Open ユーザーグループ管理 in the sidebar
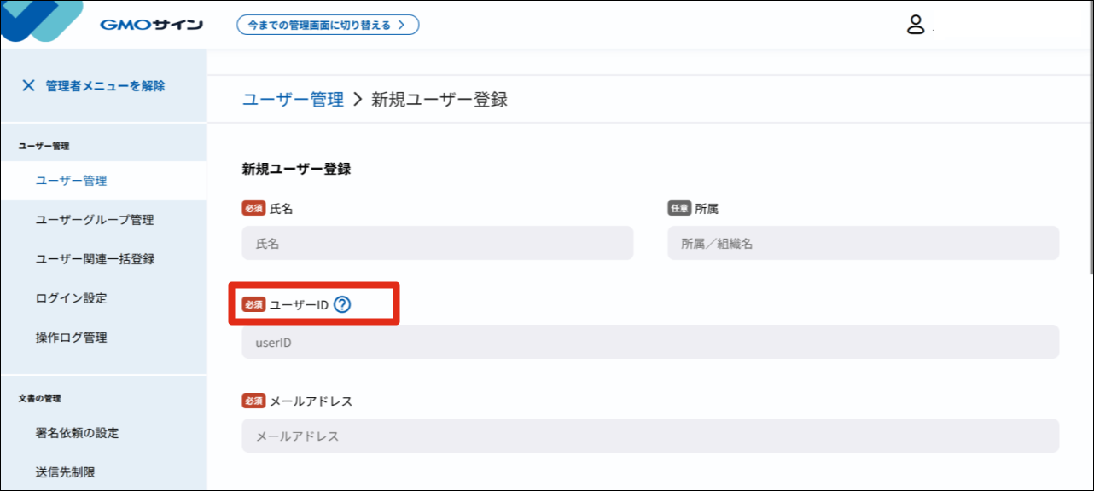 click(x=95, y=220)
